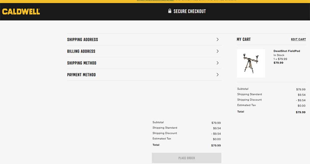Click the My Cart heading

click(244, 39)
